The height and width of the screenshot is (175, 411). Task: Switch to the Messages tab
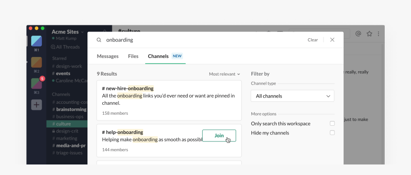[x=108, y=56]
